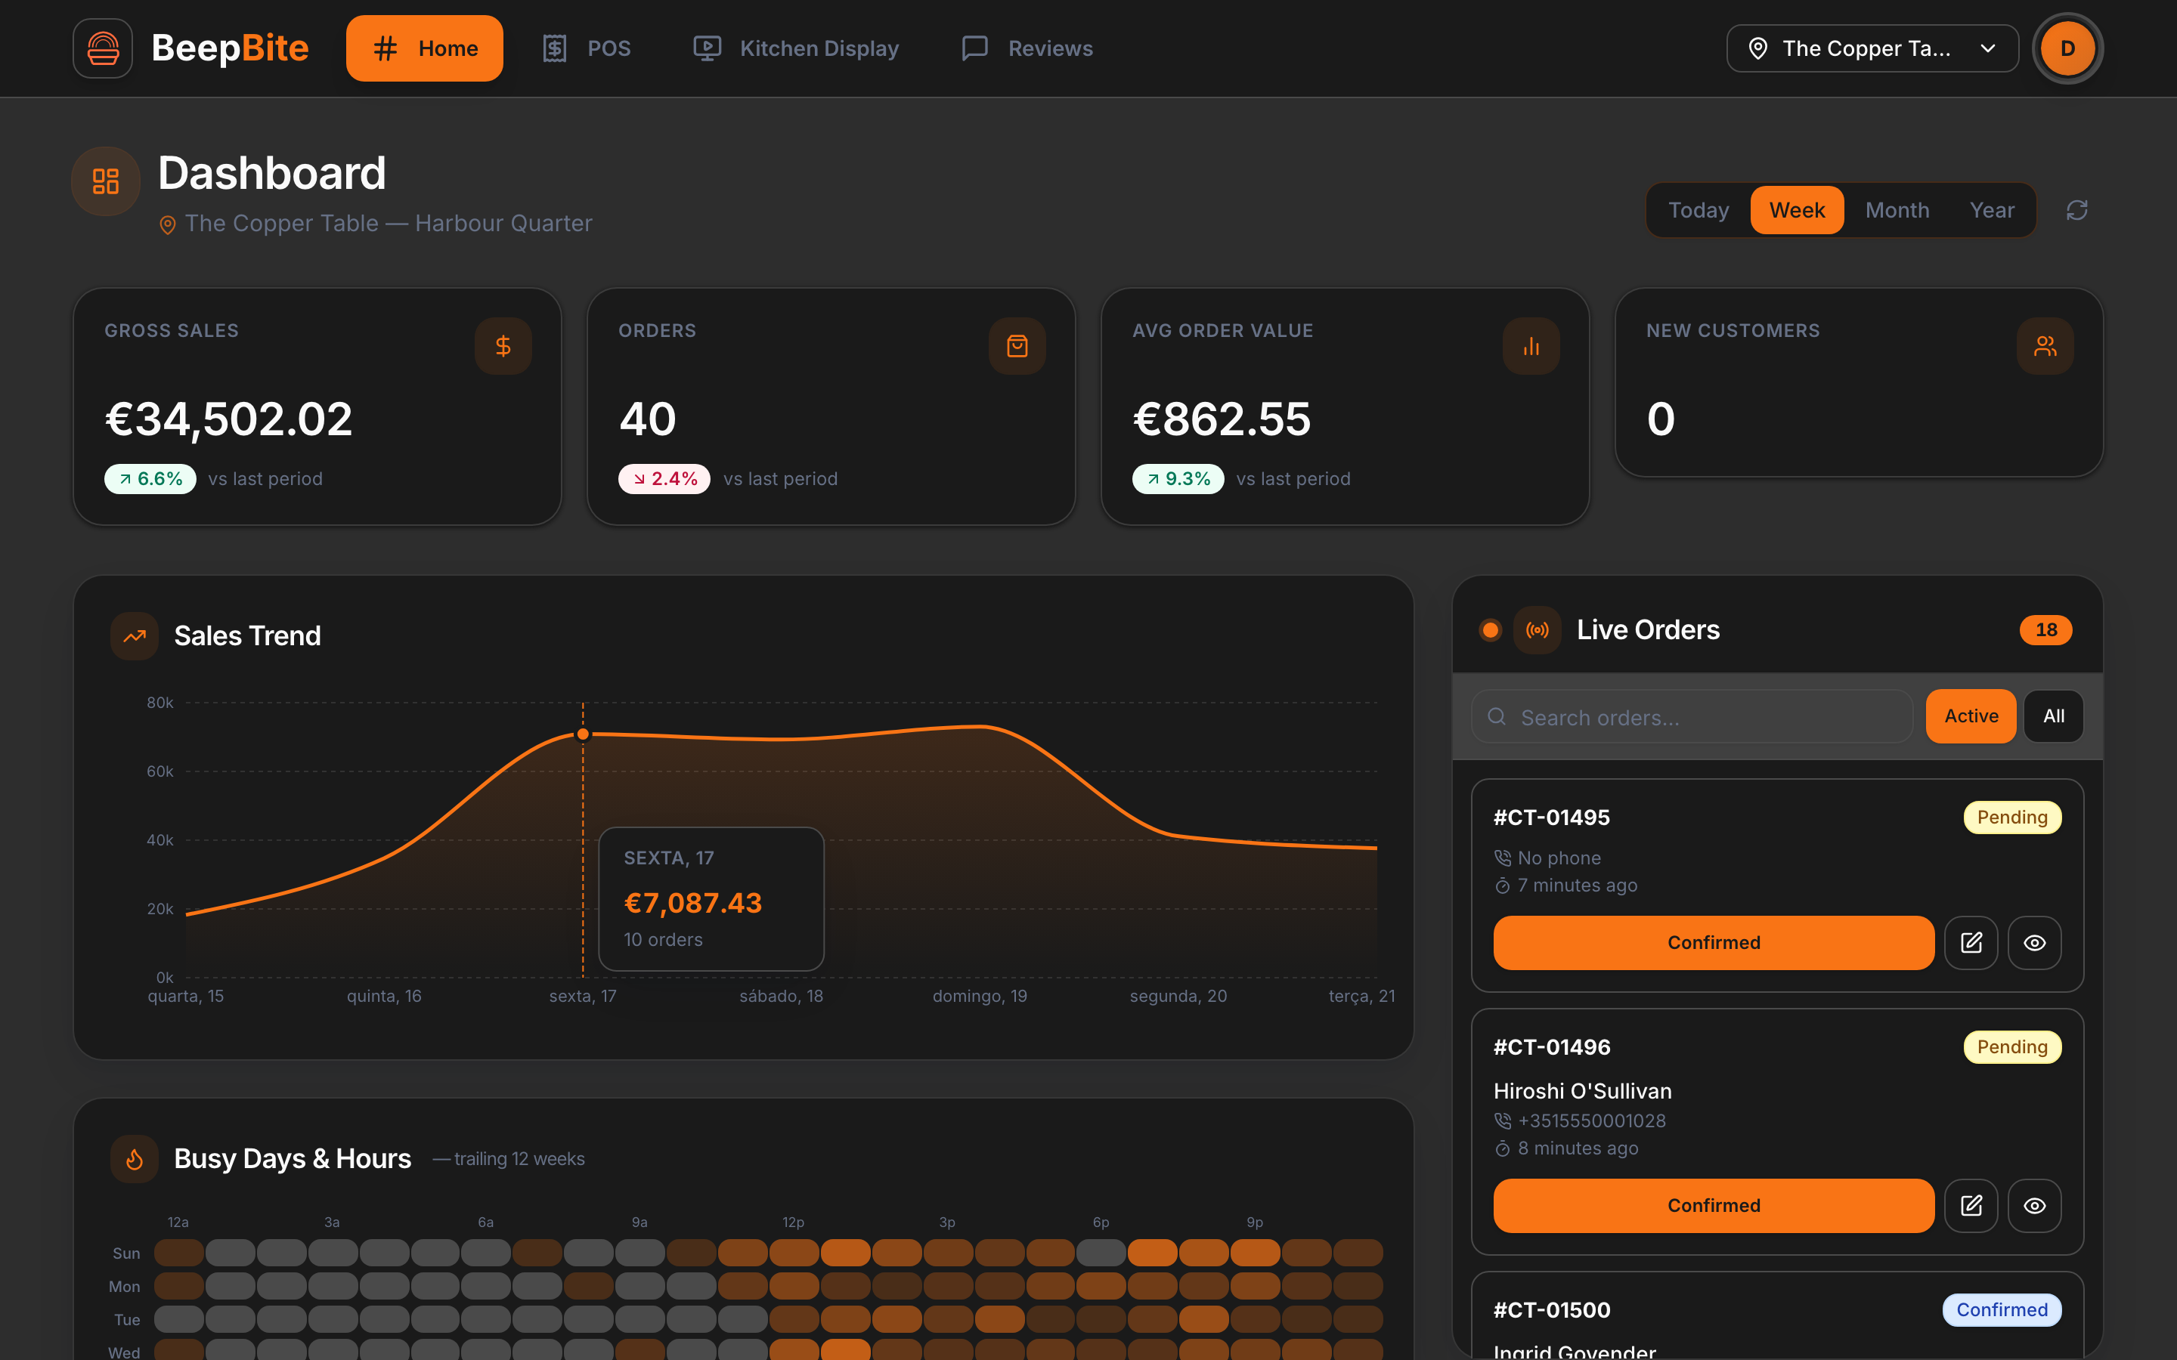
Task: Filter live orders to Active
Action: pos(1971,717)
